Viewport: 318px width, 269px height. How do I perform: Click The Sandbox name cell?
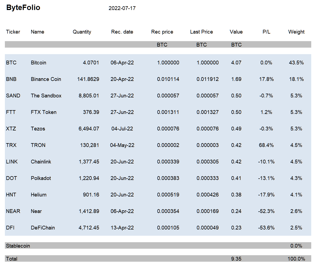(46, 96)
